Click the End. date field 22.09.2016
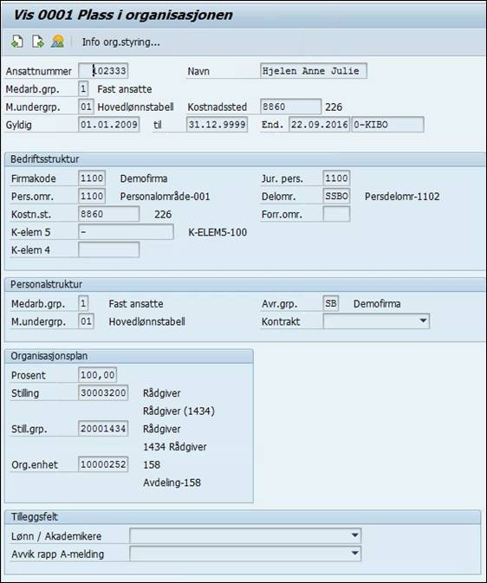 [x=319, y=124]
